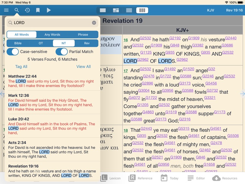Select the Any Words search mode

click(52, 35)
